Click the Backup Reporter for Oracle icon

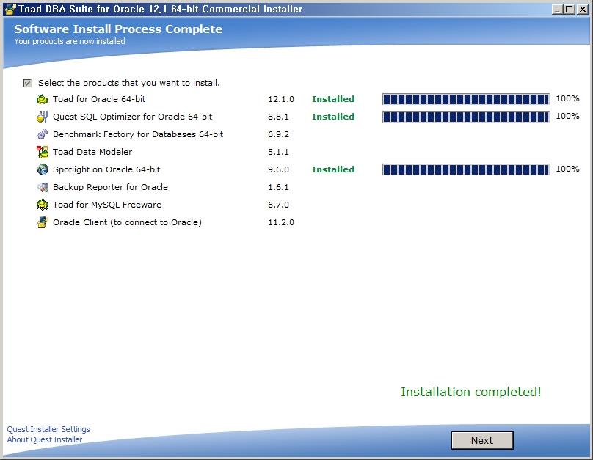(43, 187)
